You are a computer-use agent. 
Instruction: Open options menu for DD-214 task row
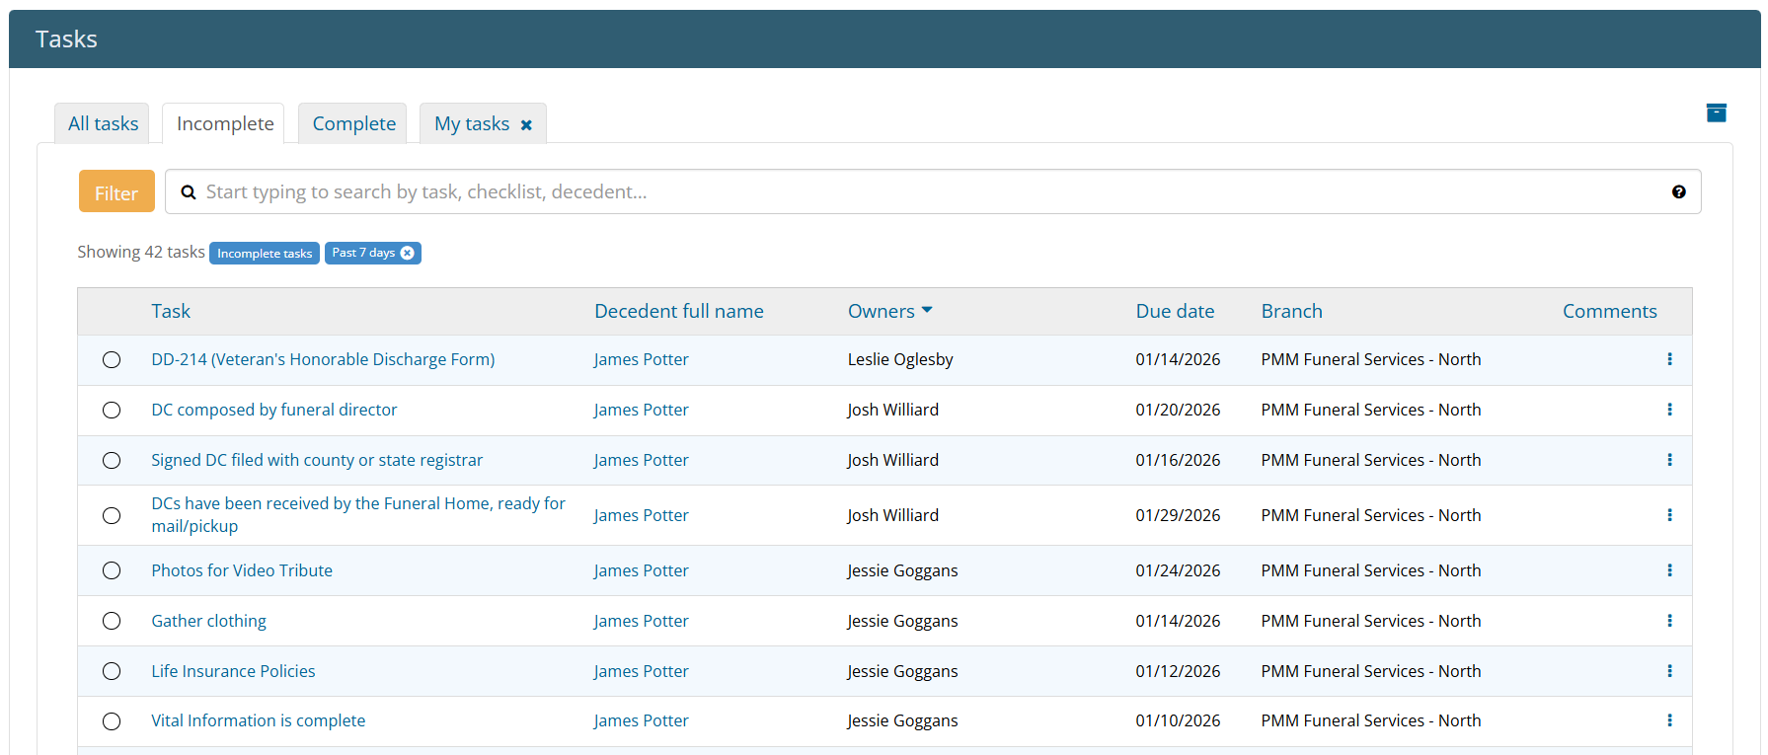1669,359
